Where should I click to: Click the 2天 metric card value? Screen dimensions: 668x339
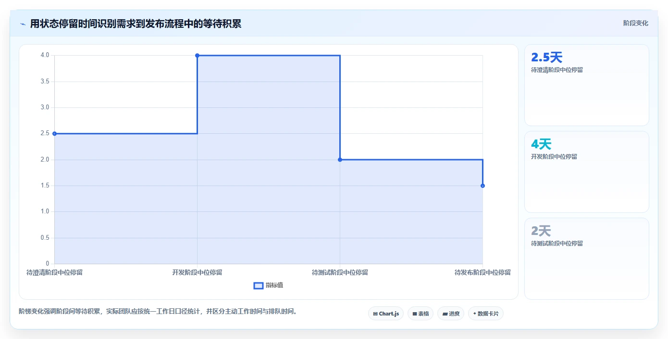(541, 231)
